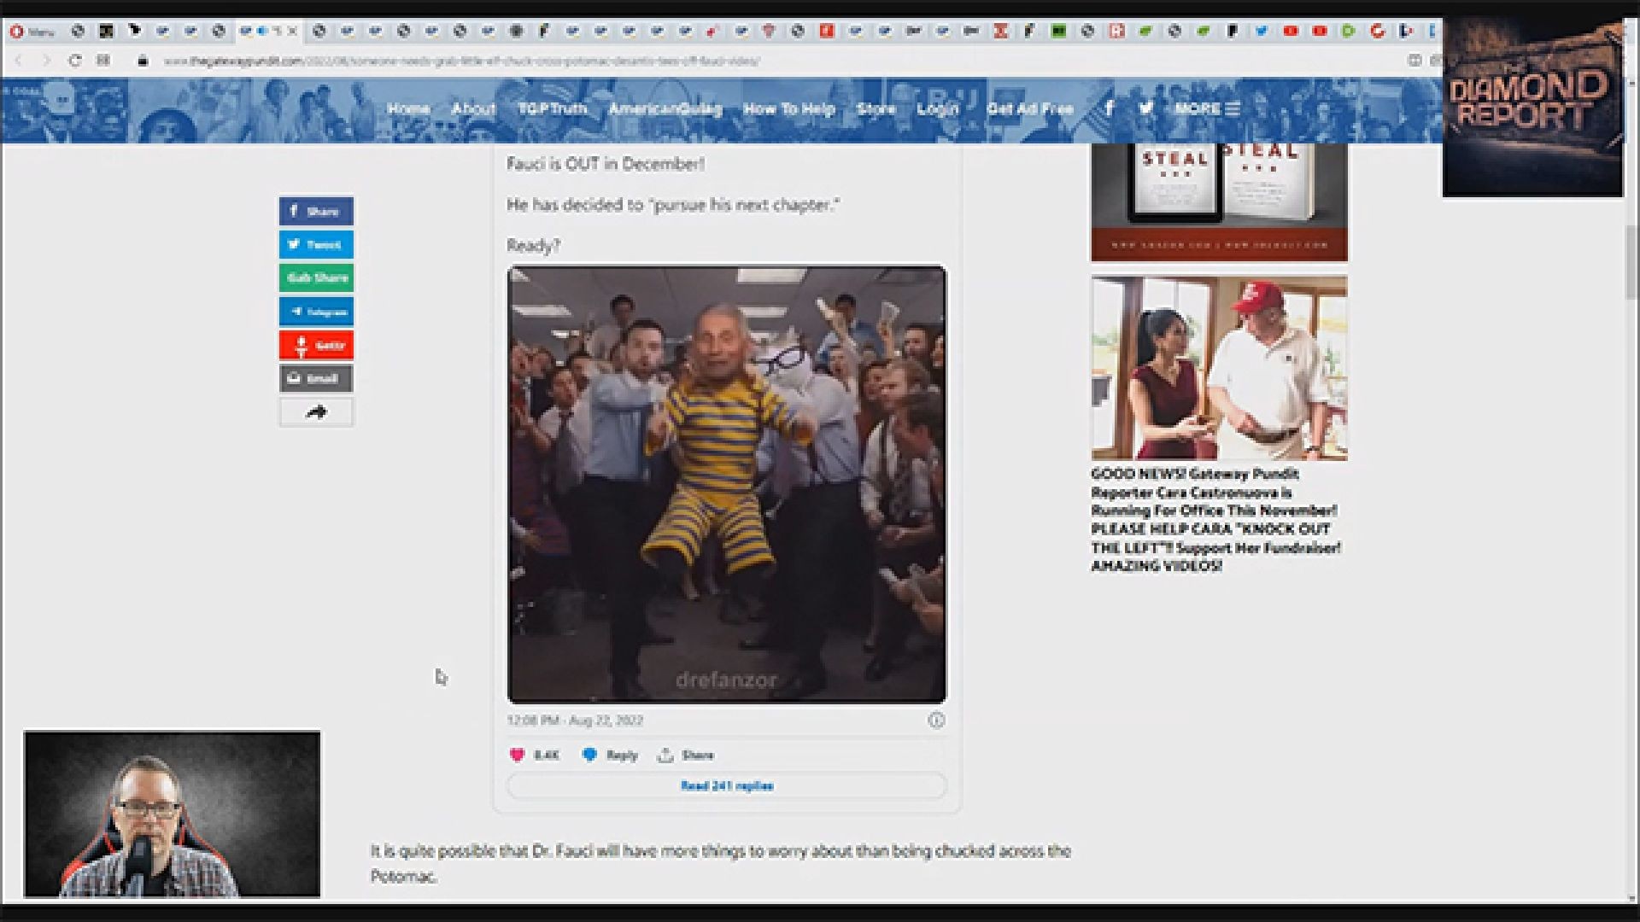Open the site's Twitter icon in header
The image size is (1640, 922).
pyautogui.click(x=1146, y=108)
